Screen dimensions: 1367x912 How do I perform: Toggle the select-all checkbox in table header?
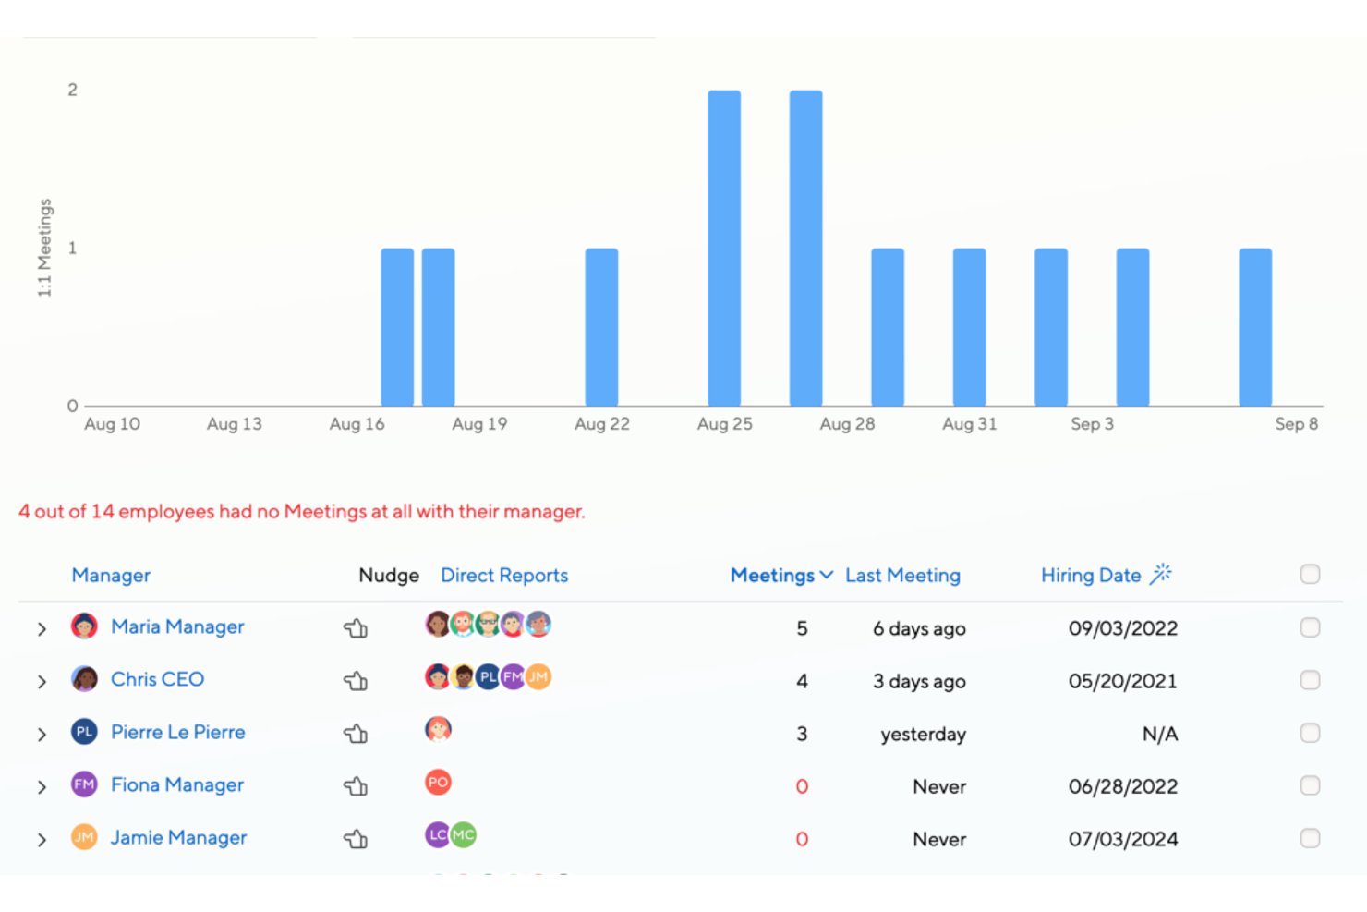coord(1310,574)
